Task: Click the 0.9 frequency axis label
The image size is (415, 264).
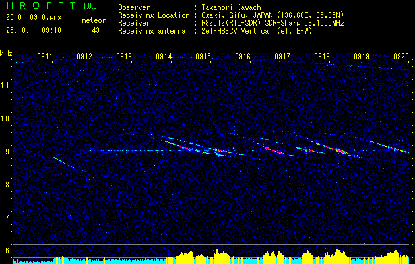Action: pyautogui.click(x=5, y=152)
